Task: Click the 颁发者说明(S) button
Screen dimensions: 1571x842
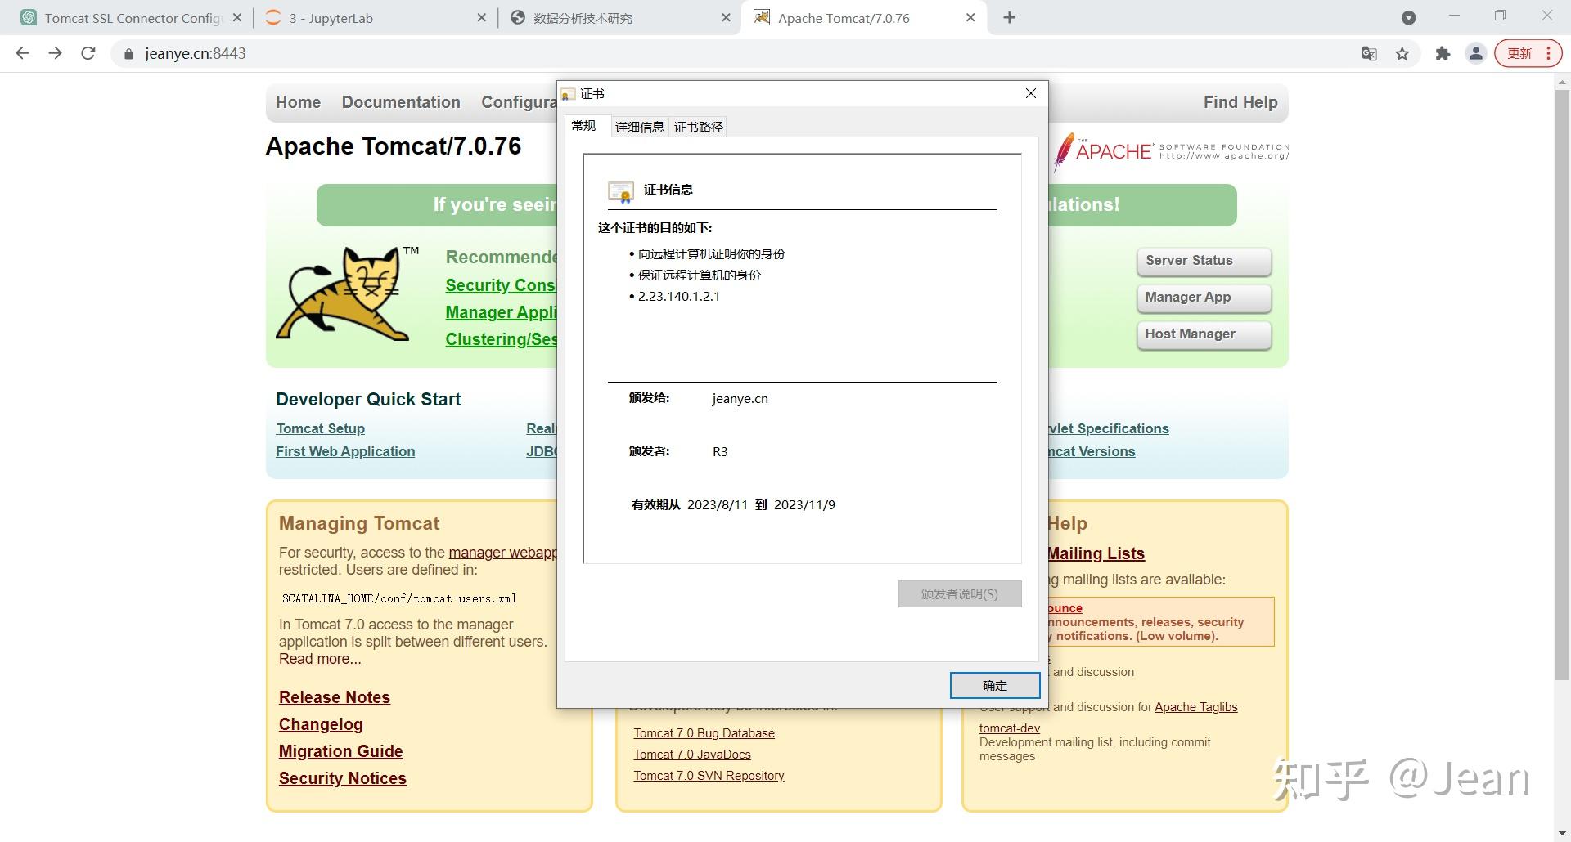Action: pyautogui.click(x=960, y=593)
